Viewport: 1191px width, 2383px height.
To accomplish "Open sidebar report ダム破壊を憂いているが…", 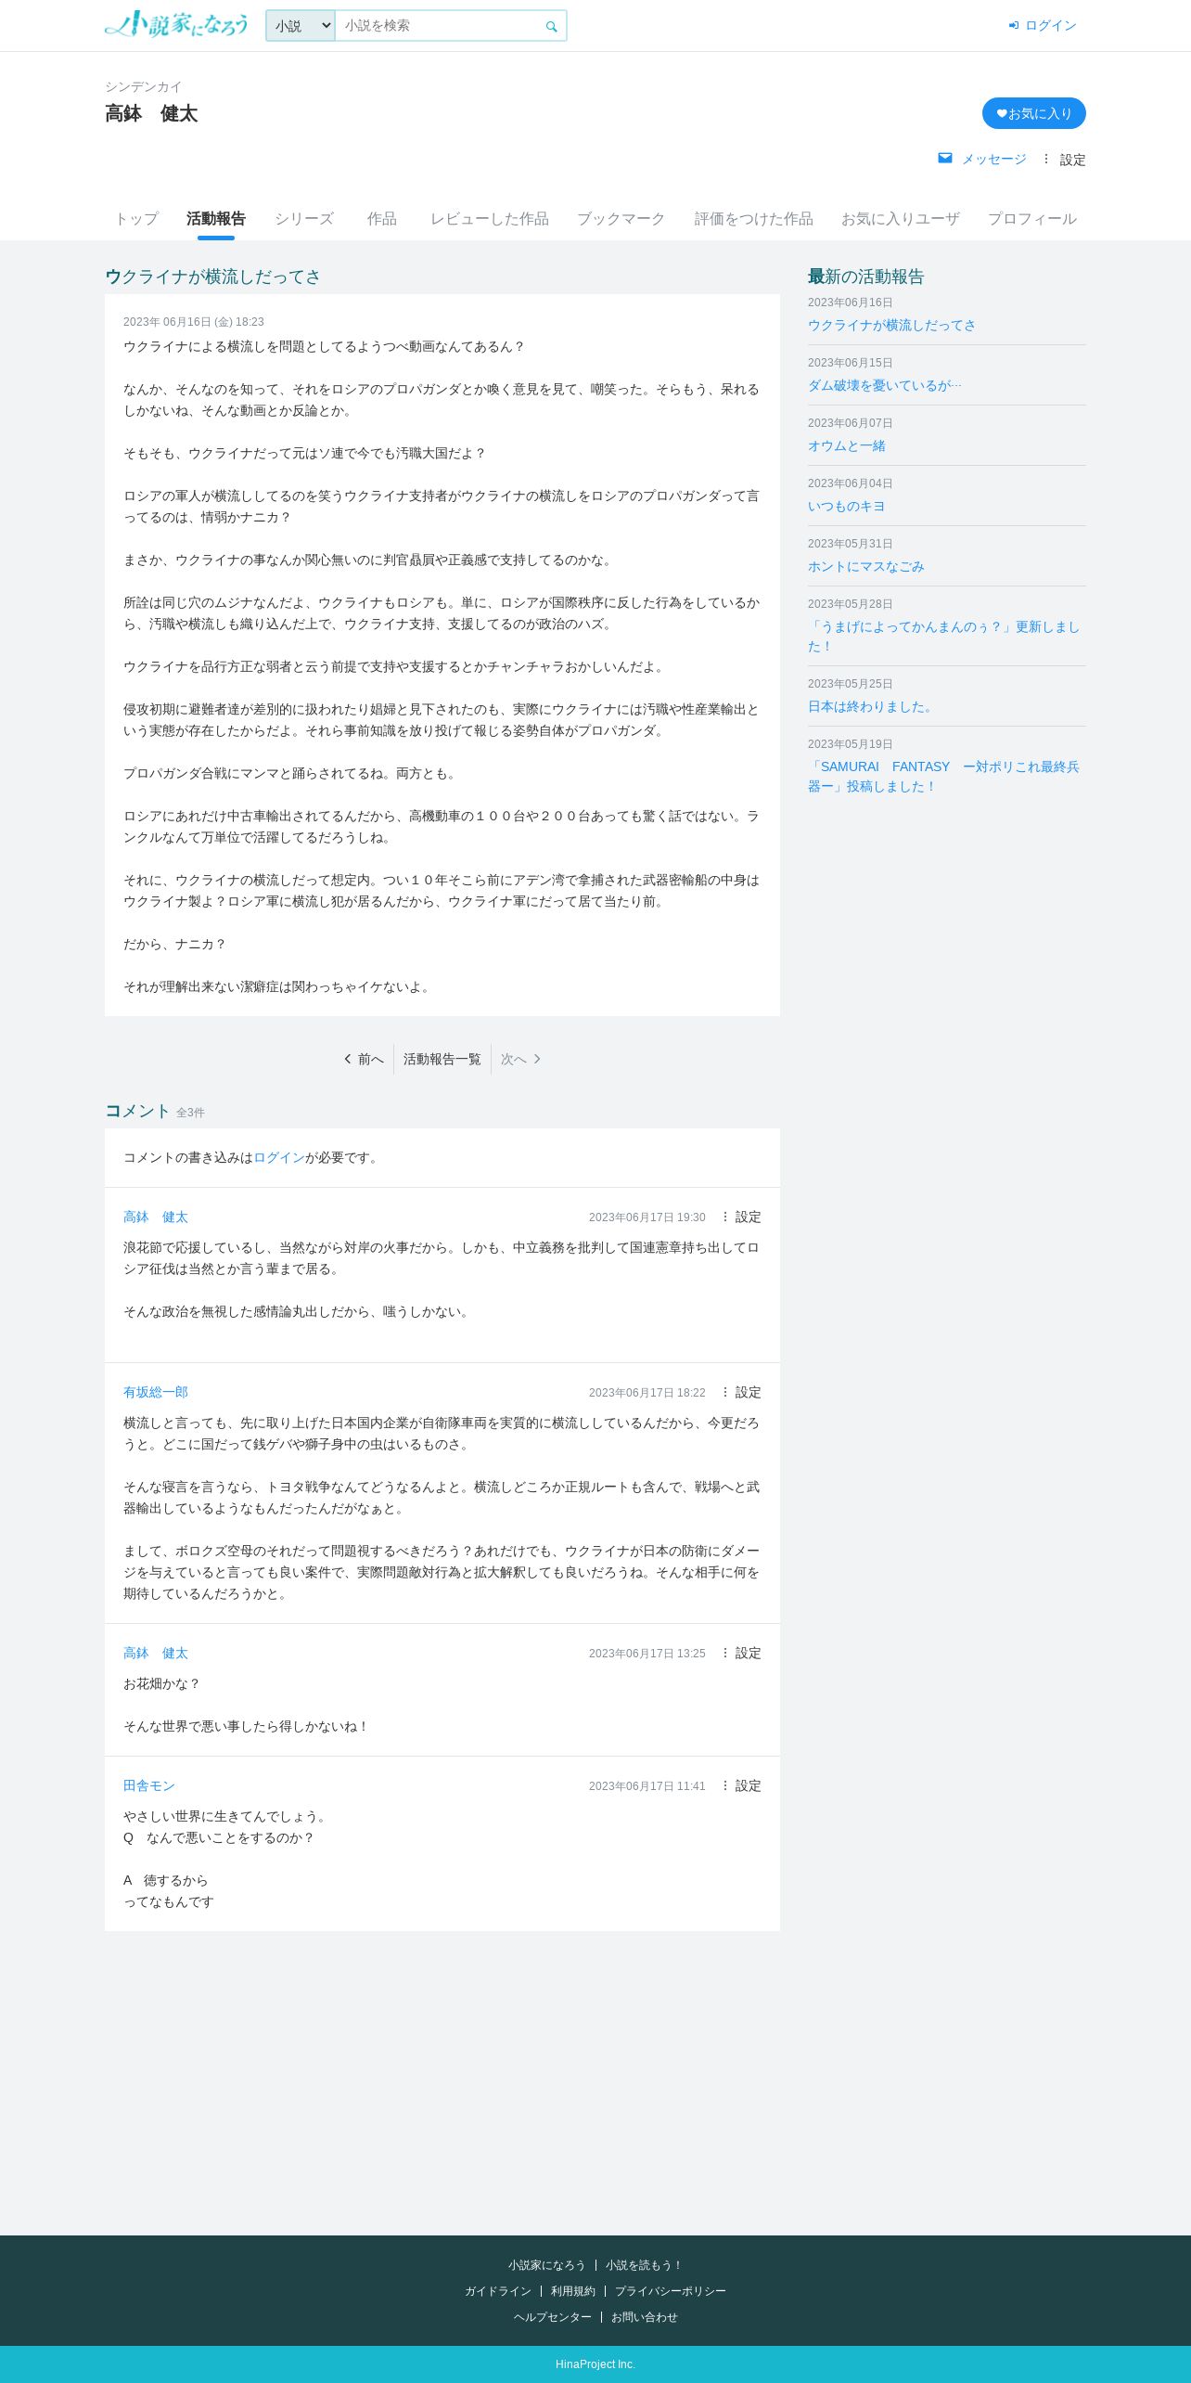I will click(x=885, y=385).
